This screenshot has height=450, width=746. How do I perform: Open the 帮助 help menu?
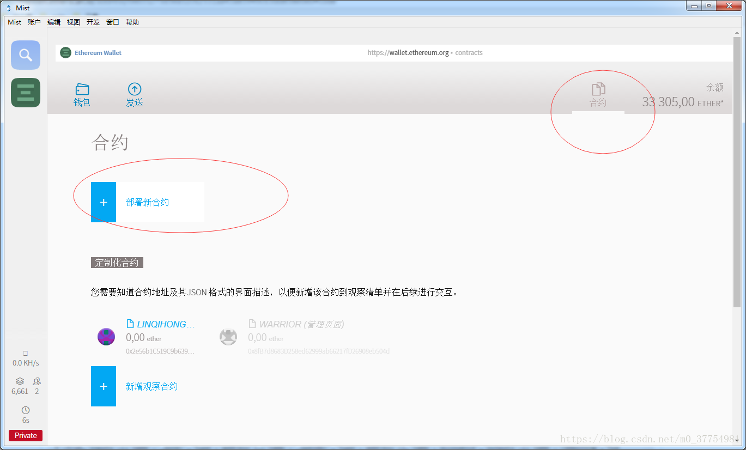[x=132, y=22]
